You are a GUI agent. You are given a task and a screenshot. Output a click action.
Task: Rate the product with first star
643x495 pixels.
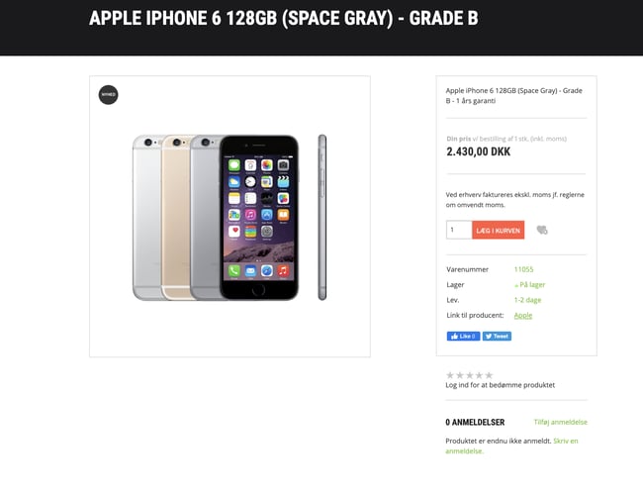tap(450, 375)
